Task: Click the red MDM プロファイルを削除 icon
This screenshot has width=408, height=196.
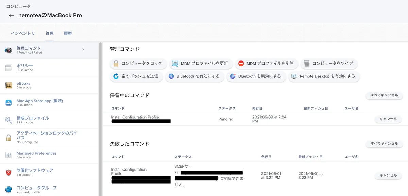Action: [x=241, y=64]
